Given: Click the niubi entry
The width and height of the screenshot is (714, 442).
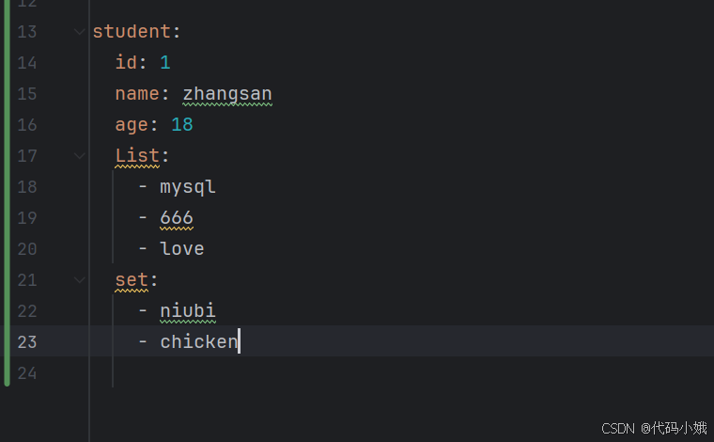Looking at the screenshot, I should pyautogui.click(x=188, y=311).
